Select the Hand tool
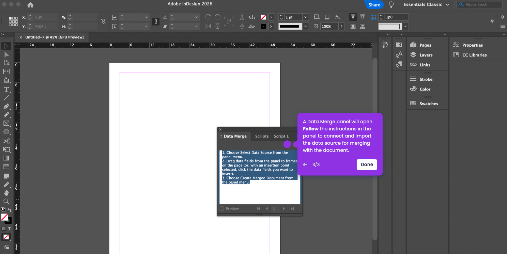The width and height of the screenshot is (507, 254). (x=6, y=193)
